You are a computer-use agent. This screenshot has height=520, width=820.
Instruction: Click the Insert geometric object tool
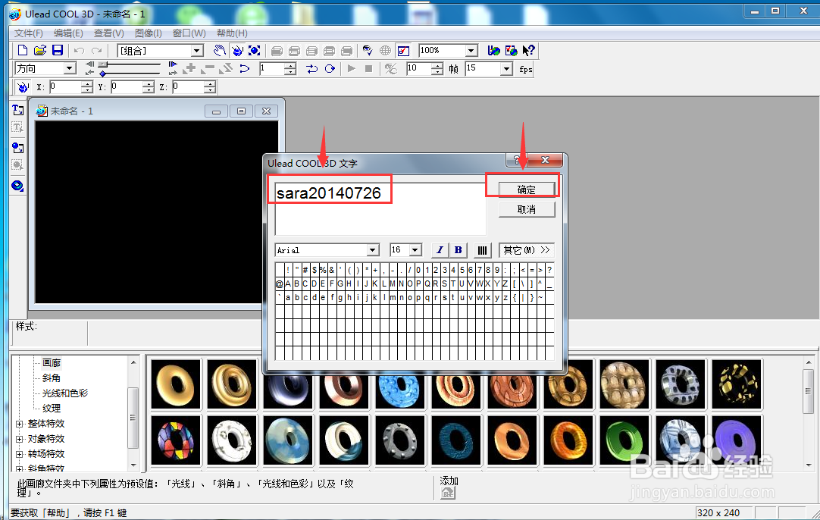[x=17, y=186]
